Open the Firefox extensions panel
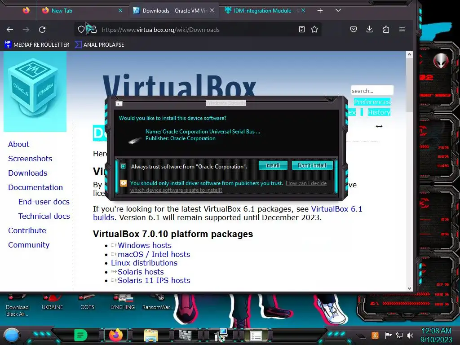Image resolution: width=460 pixels, height=345 pixels. [x=386, y=29]
